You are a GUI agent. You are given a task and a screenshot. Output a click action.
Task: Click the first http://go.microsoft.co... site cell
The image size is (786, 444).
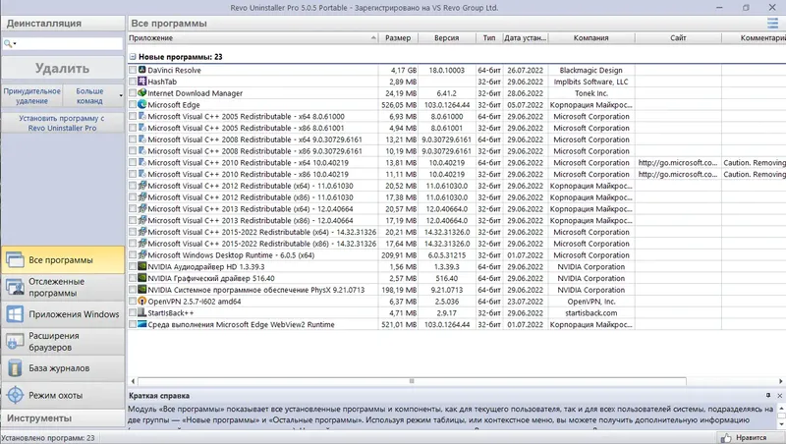[678, 162]
